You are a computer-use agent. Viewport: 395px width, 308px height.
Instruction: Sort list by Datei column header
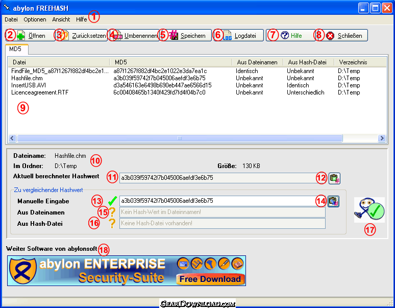[x=59, y=62]
